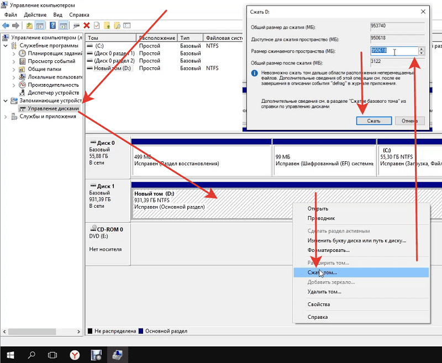Viewport: 442px width, 363px height.
Task: Expand the Локальные пользователи node
Action: click(14, 77)
